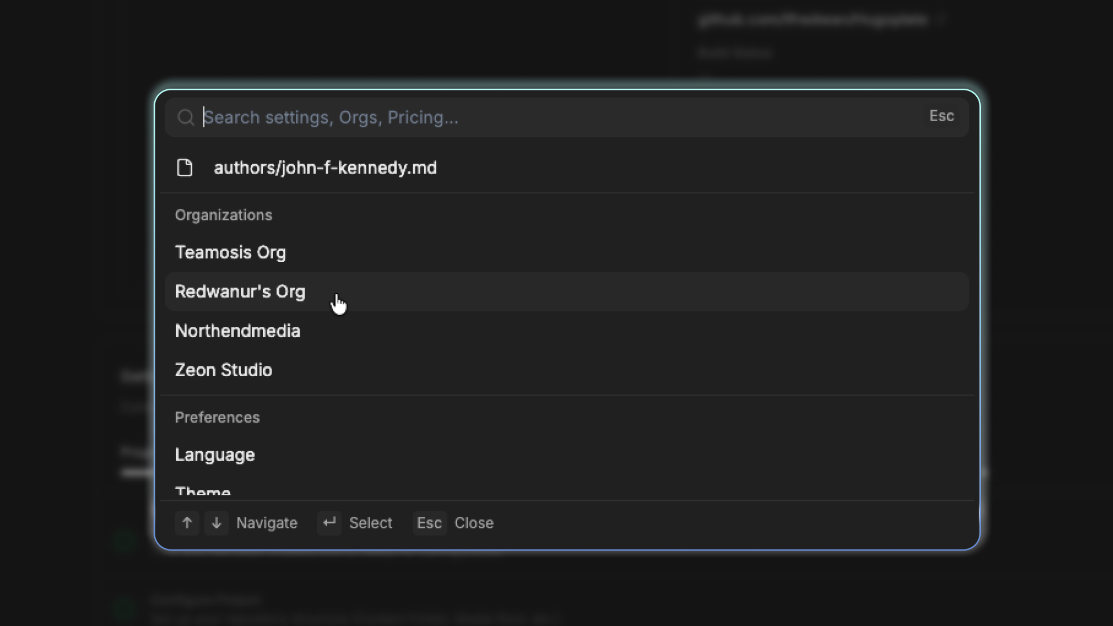Choose Redwanur's Org entry
The height and width of the screenshot is (626, 1113).
pos(567,292)
